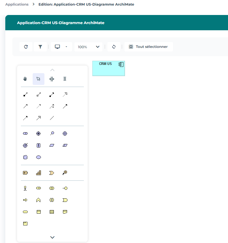This screenshot has width=228, height=243.
Task: Activate the arrow pointer selection tool
Action: pos(39,79)
